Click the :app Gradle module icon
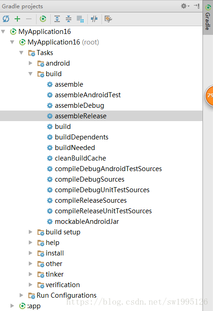The height and width of the screenshot is (311, 213). pyautogui.click(x=22, y=306)
